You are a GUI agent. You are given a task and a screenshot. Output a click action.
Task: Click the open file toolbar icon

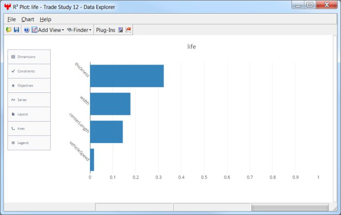(x=8, y=30)
